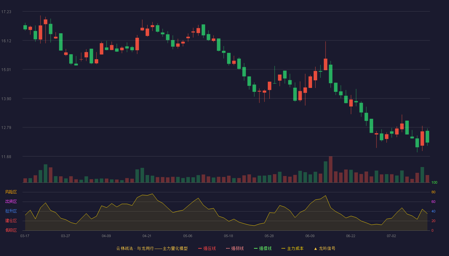Select the 建仓区 zone label
This screenshot has height=256, width=449.
(11, 221)
